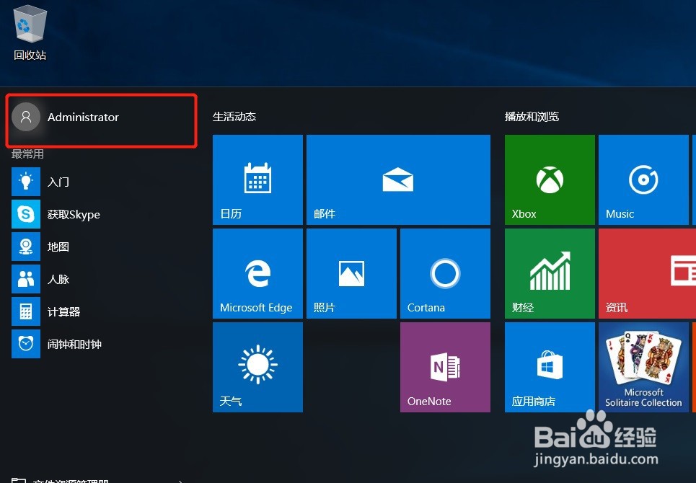Open 地图 from the 最常用 list
Viewport: 696px width, 483px height.
pyautogui.click(x=58, y=247)
